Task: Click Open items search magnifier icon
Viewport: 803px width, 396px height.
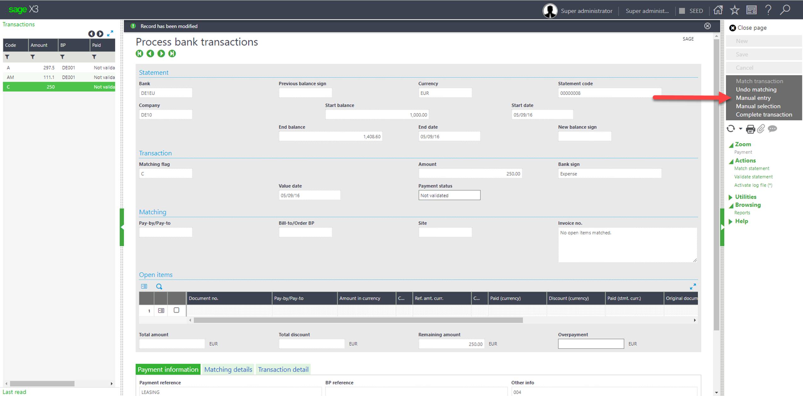Action: (x=159, y=287)
